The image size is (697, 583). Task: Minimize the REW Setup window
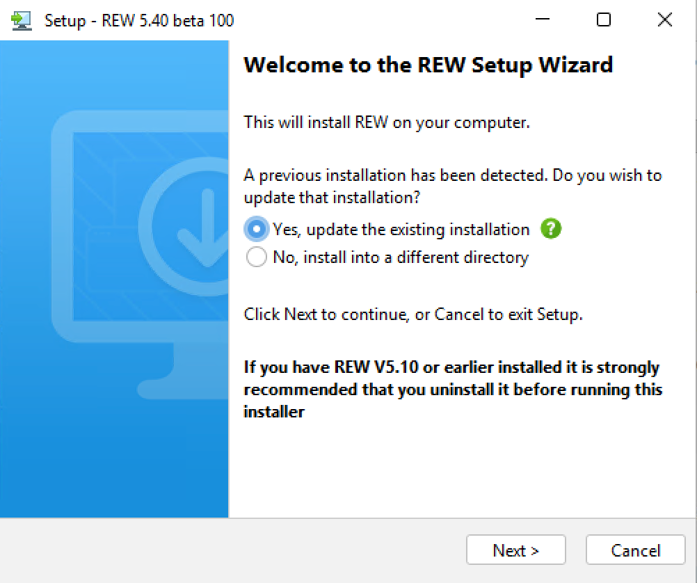[x=543, y=20]
